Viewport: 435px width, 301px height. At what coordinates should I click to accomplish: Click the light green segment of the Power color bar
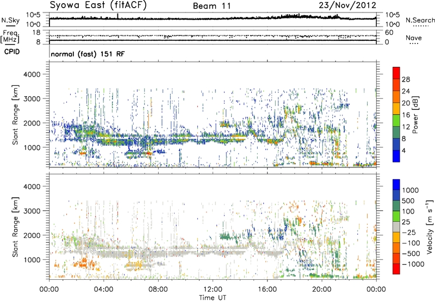coord(396,121)
